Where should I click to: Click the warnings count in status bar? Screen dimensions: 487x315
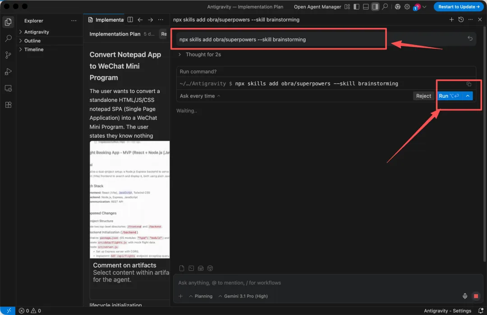pos(36,310)
